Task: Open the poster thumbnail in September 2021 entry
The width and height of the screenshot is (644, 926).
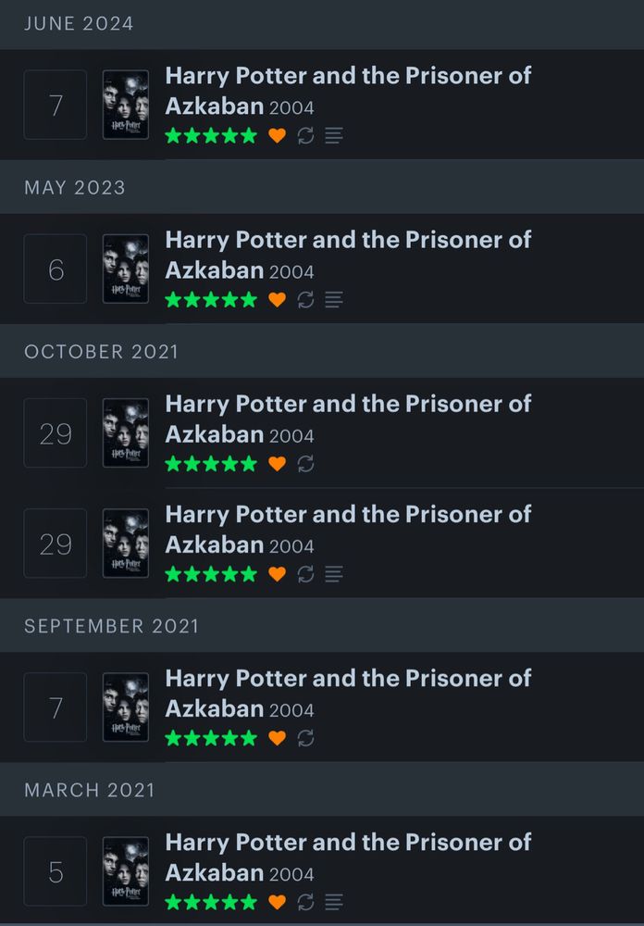Action: point(126,707)
